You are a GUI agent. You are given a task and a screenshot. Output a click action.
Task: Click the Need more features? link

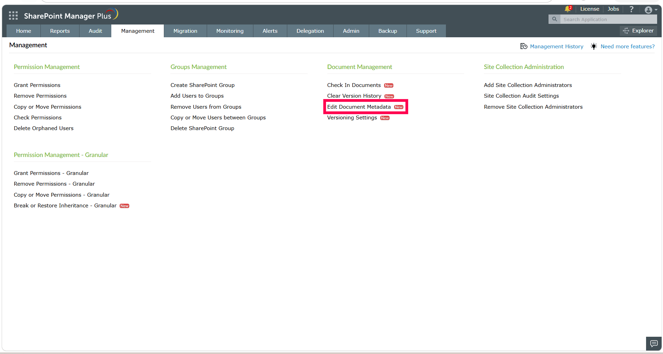[x=627, y=46]
